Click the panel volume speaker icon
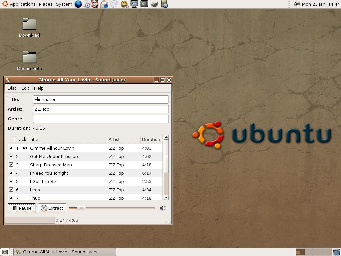The width and height of the screenshot is (341, 256). [x=296, y=4]
